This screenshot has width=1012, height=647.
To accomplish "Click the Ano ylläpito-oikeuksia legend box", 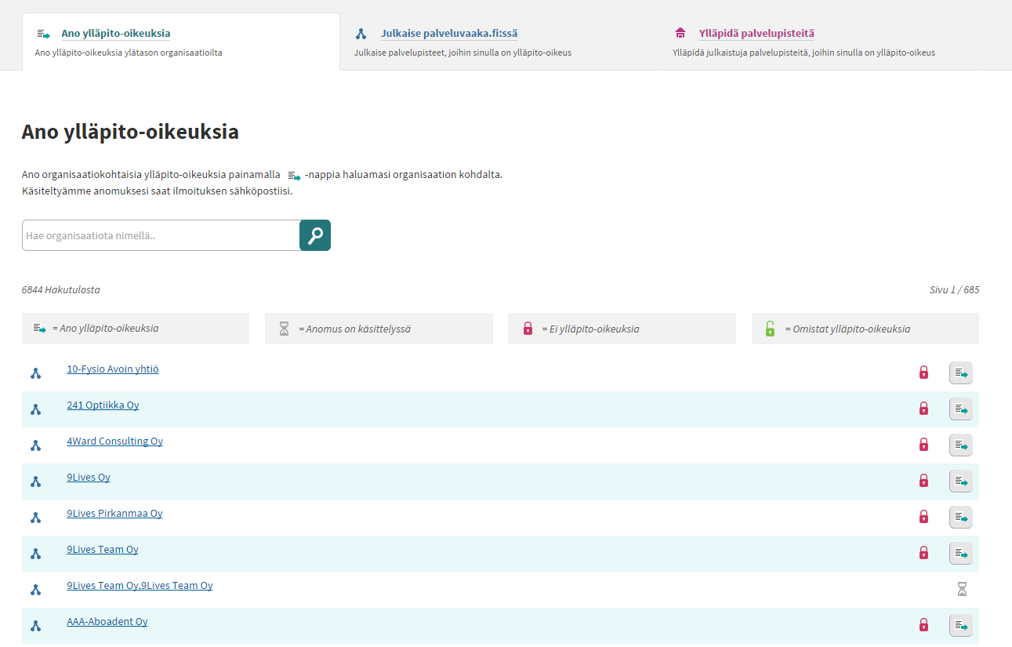I will click(x=136, y=329).
